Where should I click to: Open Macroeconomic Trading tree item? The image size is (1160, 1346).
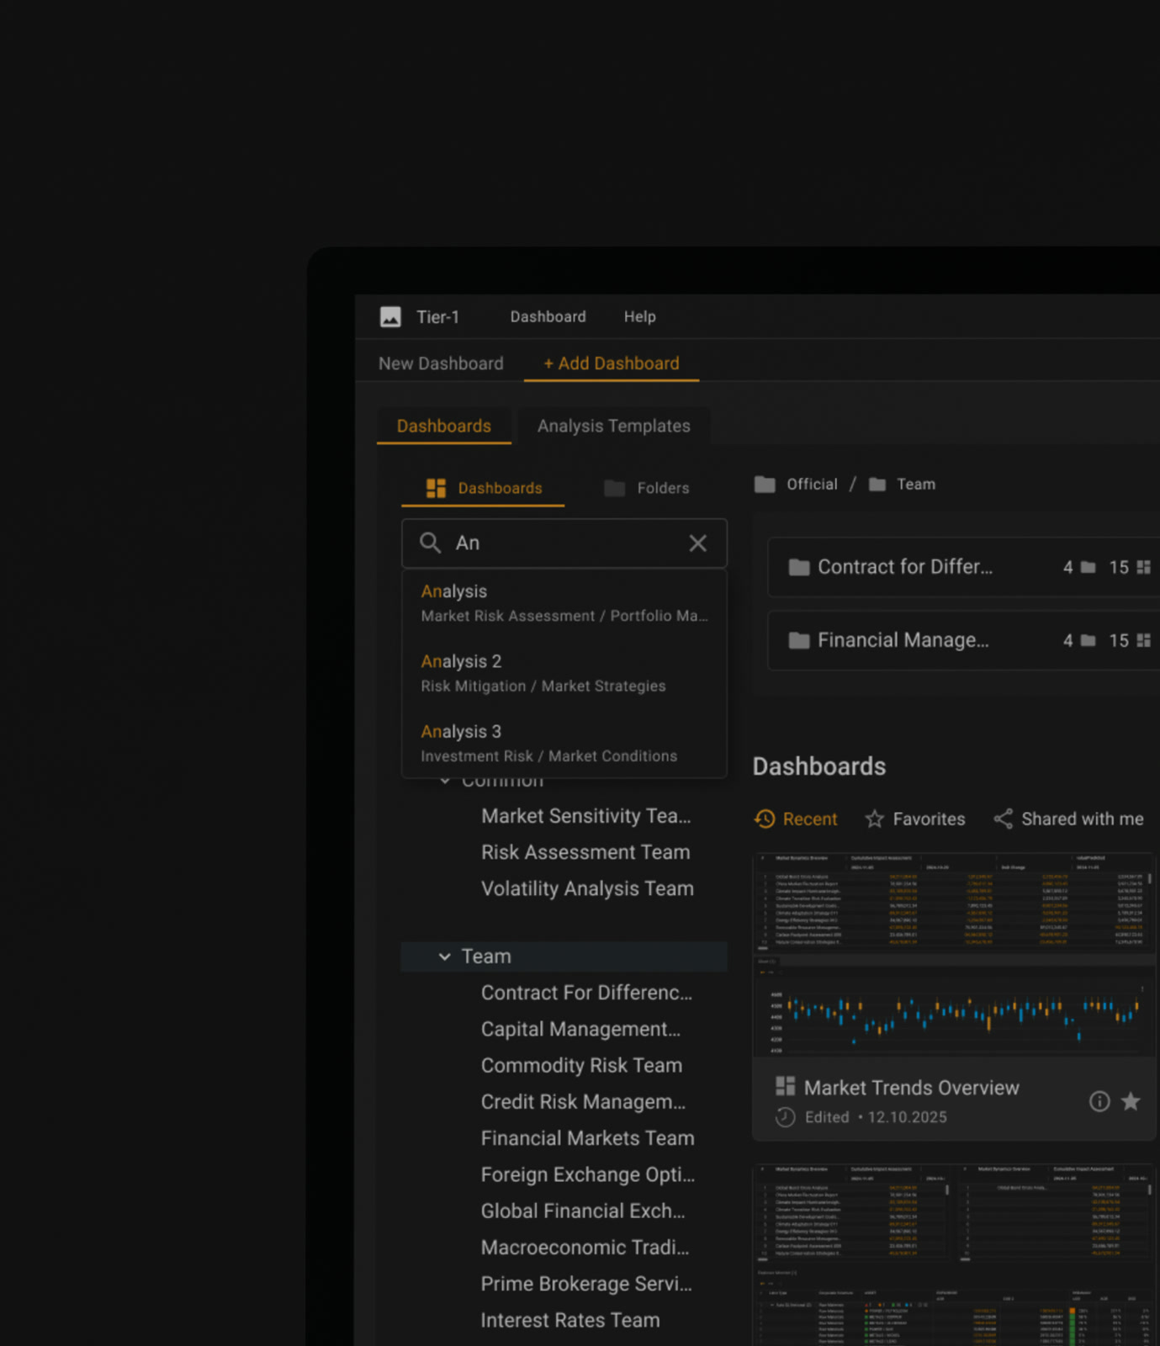pos(585,1248)
